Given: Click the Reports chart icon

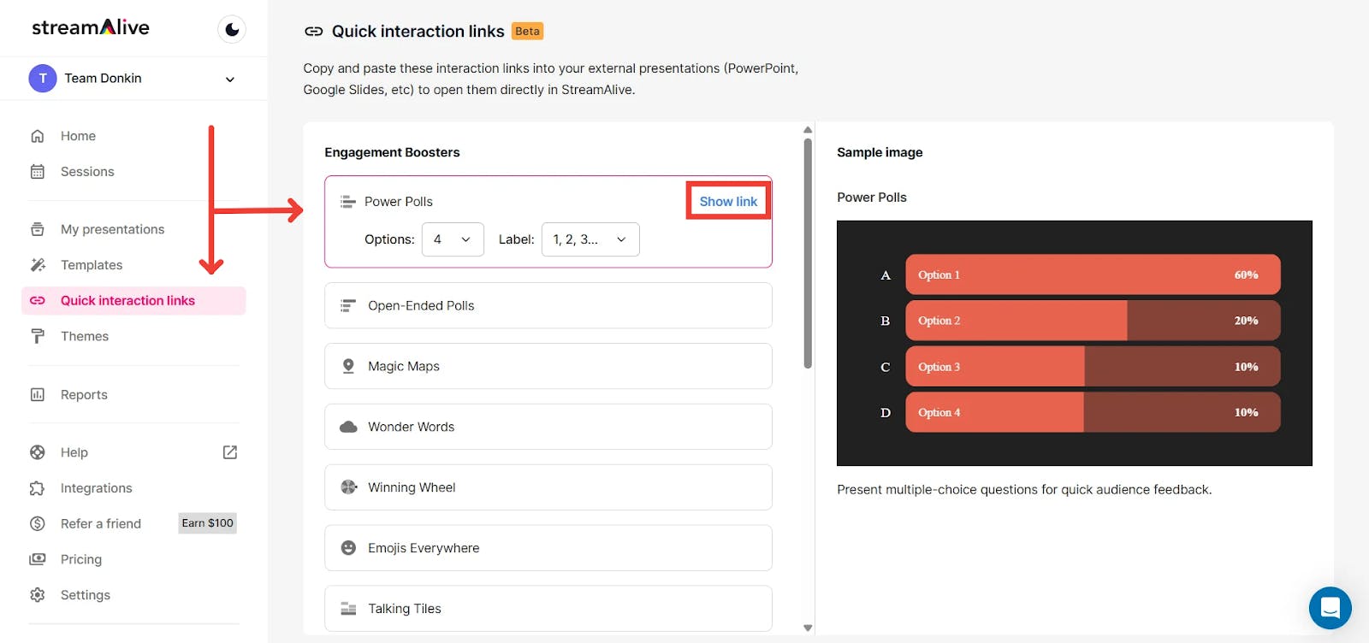Looking at the screenshot, I should pyautogui.click(x=38, y=395).
